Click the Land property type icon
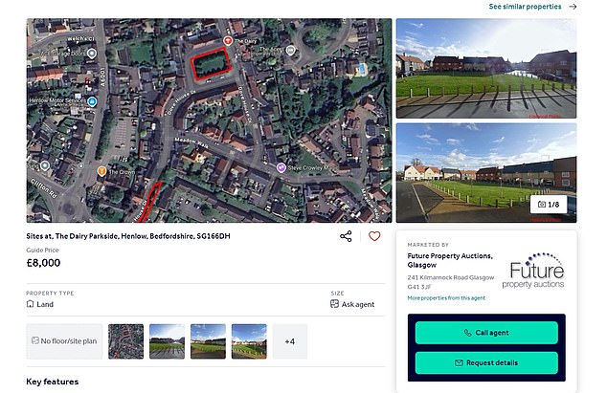Screen dimensions: 607x393 [30, 304]
